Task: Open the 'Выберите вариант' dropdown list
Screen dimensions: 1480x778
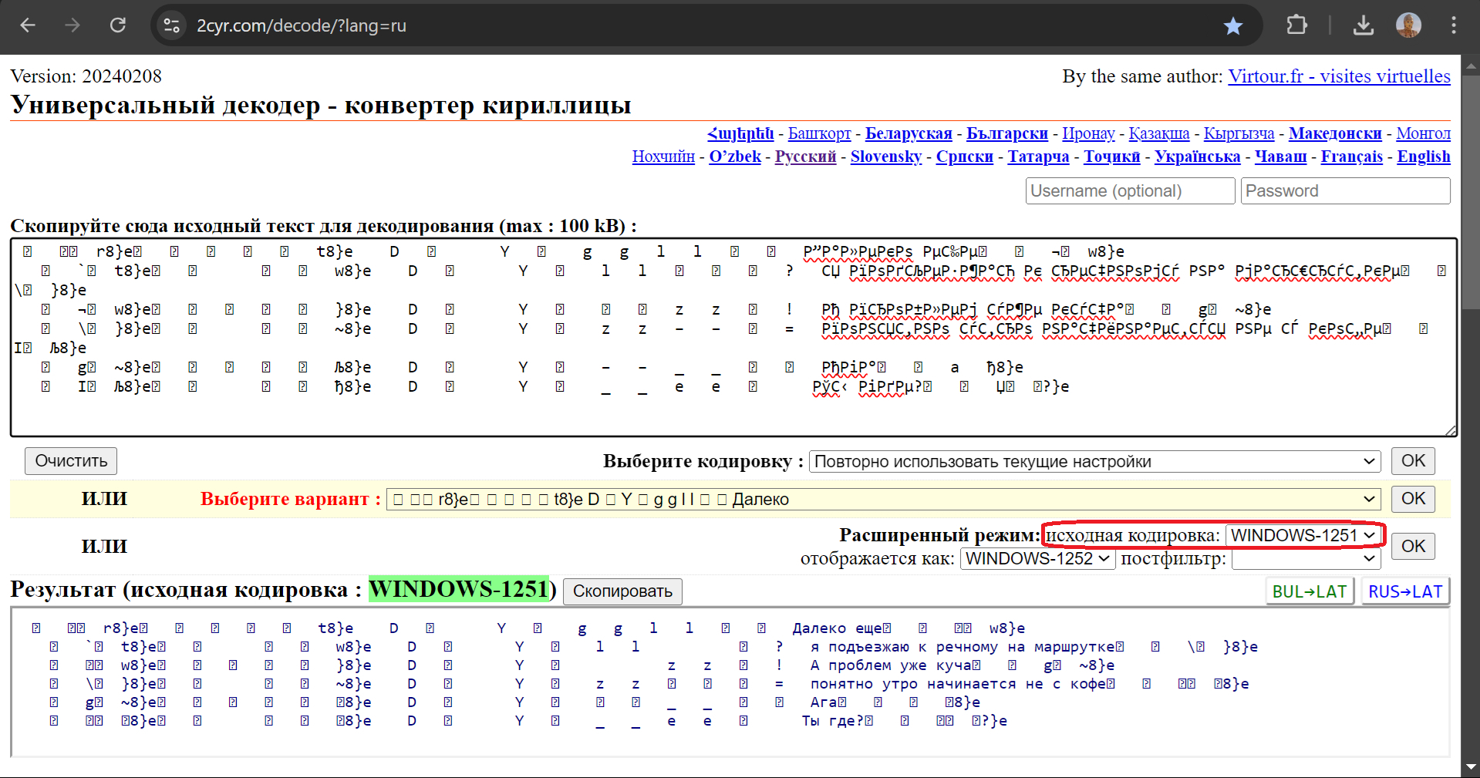Action: [x=883, y=499]
